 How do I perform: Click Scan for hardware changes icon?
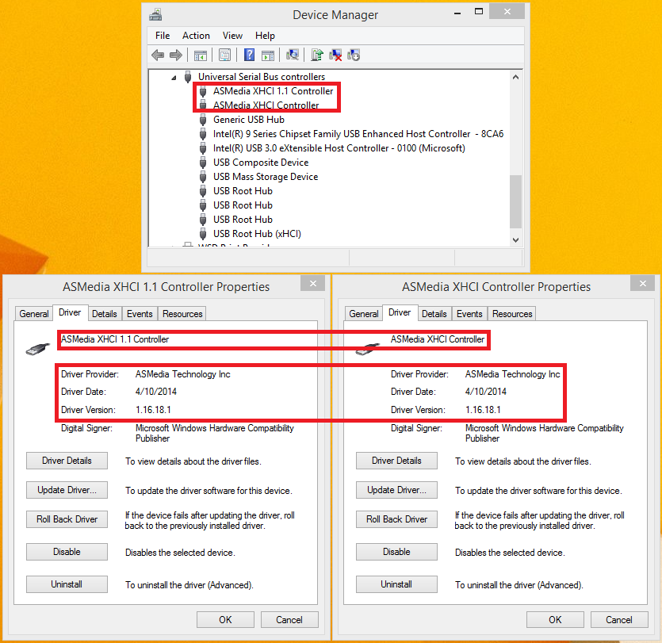[x=293, y=55]
